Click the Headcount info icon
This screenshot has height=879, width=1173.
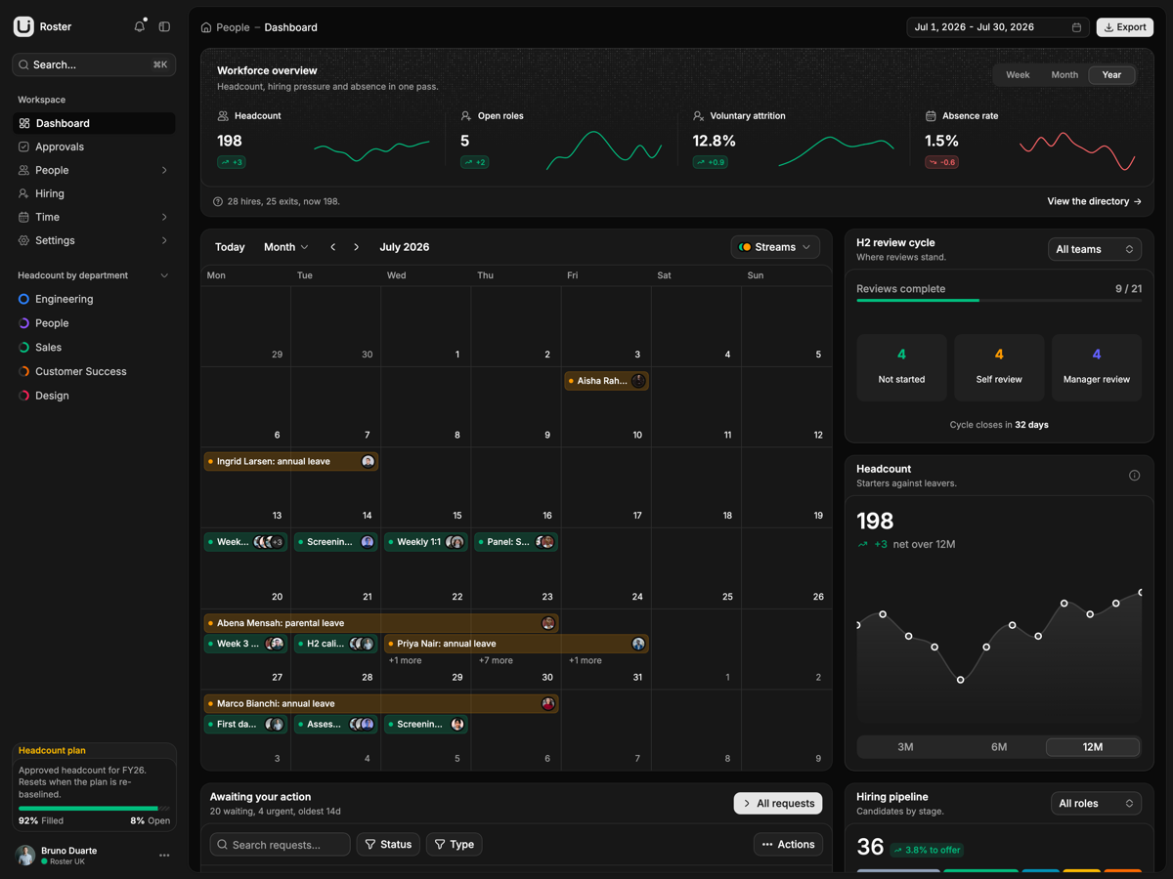(1134, 476)
